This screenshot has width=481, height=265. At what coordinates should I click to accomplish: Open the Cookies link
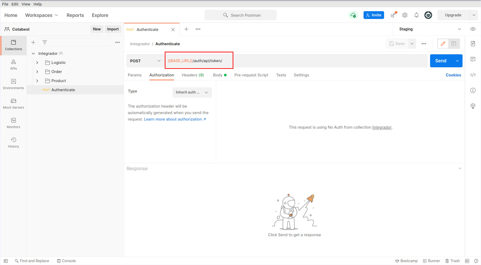pos(453,75)
